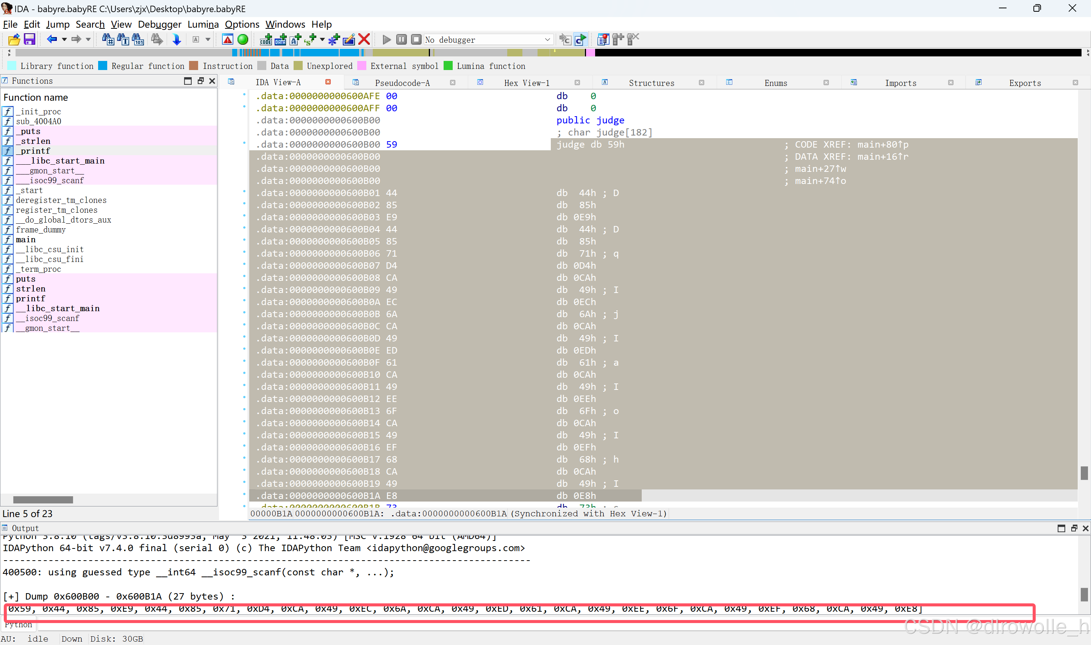Viewport: 1091px width, 645px height.
Task: Navigate back with the blue back arrow
Action: (52, 39)
